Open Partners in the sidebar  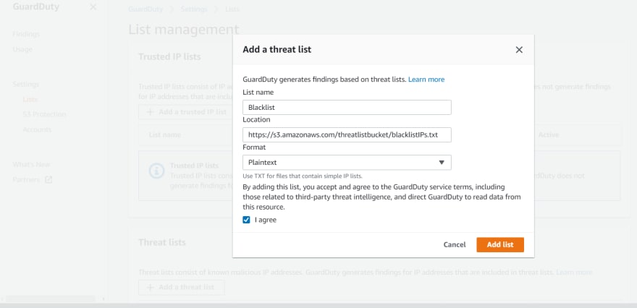(x=26, y=180)
